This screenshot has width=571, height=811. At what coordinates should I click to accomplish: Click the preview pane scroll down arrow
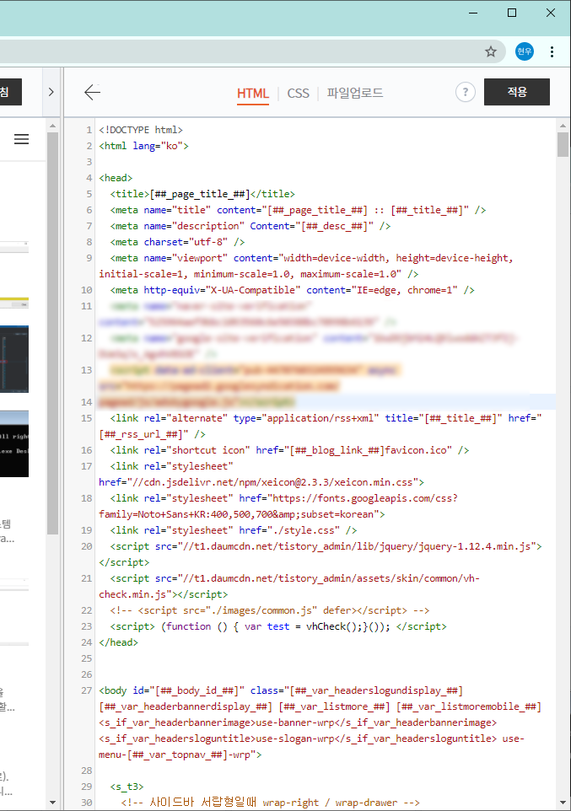[52, 803]
